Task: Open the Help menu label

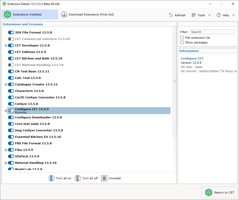Action: 226,15
